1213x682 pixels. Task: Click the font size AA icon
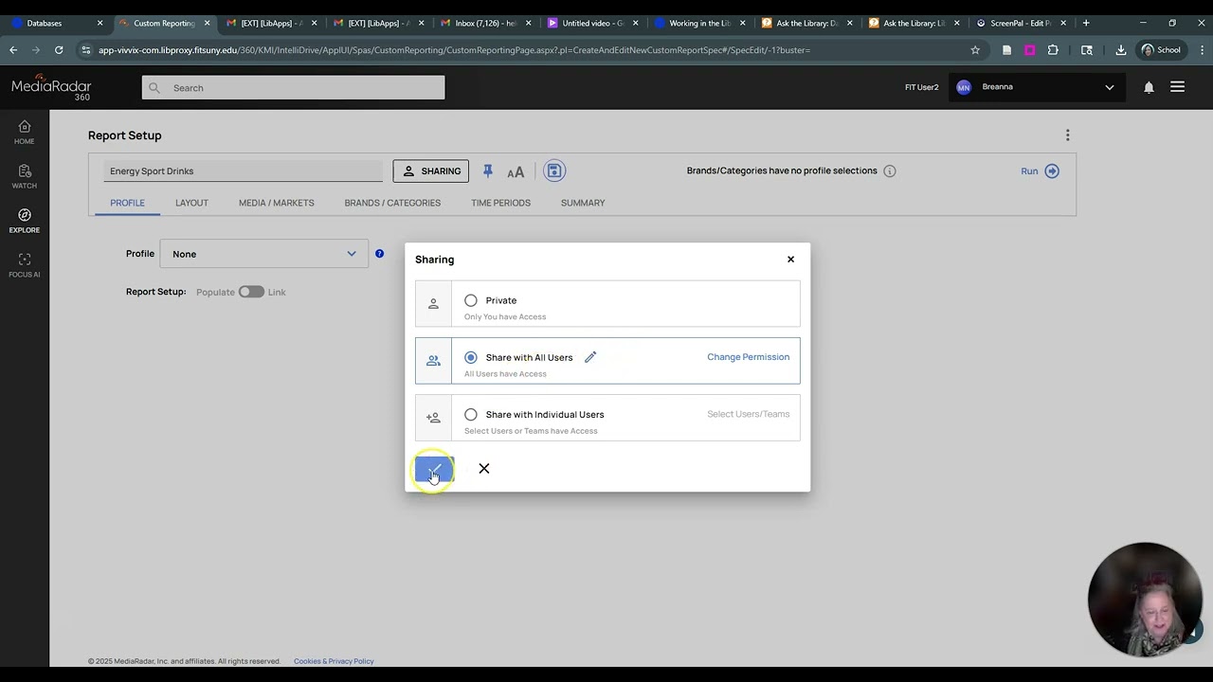click(516, 171)
